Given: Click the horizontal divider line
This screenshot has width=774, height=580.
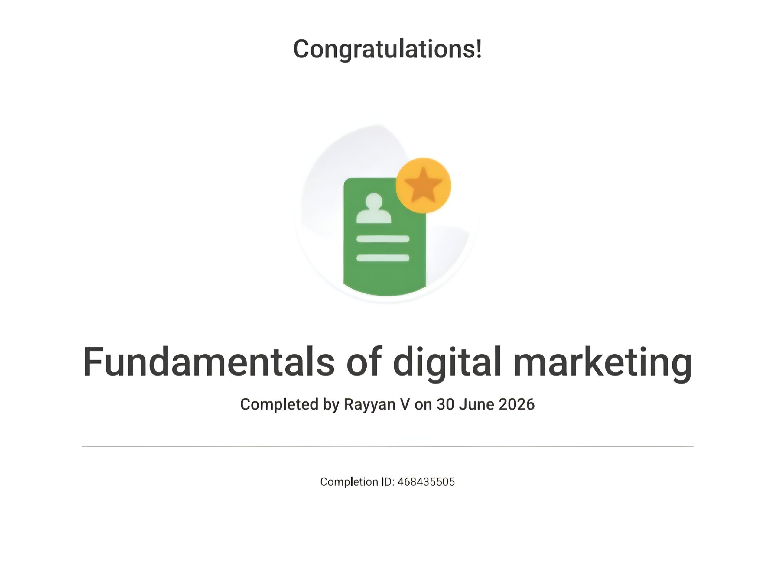Looking at the screenshot, I should (388, 446).
